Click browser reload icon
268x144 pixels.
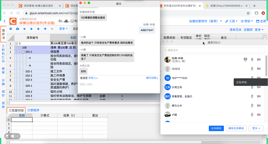pos(18,13)
